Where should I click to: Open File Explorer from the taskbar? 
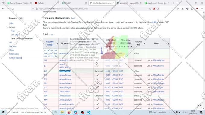coord(62,112)
